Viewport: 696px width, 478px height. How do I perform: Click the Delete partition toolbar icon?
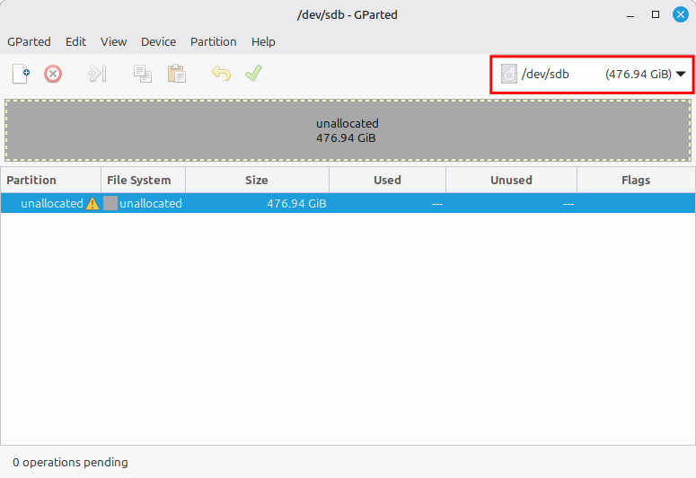click(53, 74)
